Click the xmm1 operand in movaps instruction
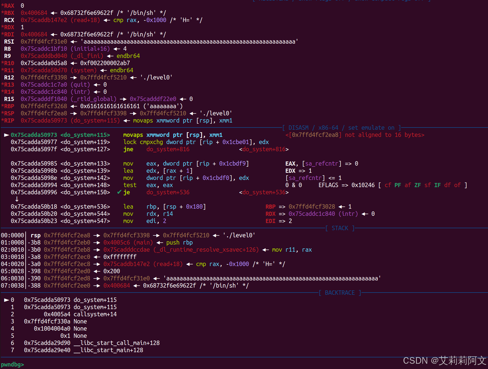 point(216,135)
